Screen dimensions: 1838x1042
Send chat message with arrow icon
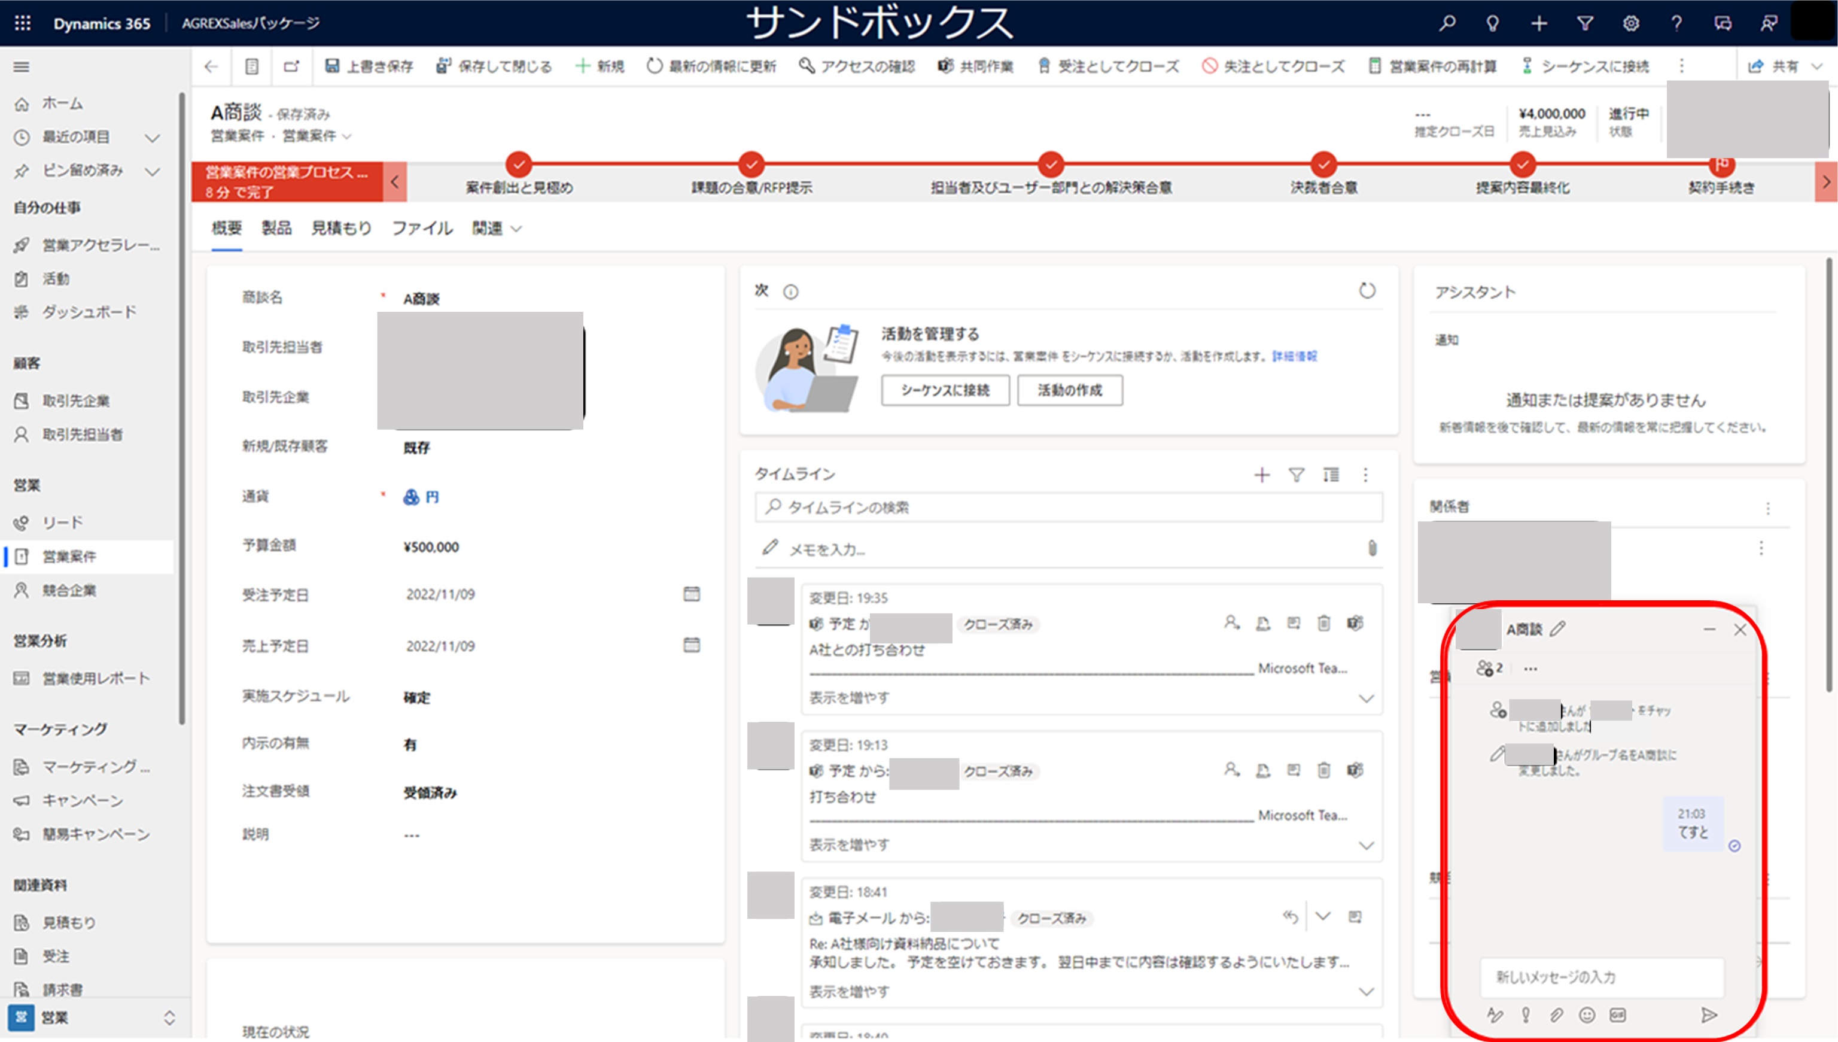1709,1015
